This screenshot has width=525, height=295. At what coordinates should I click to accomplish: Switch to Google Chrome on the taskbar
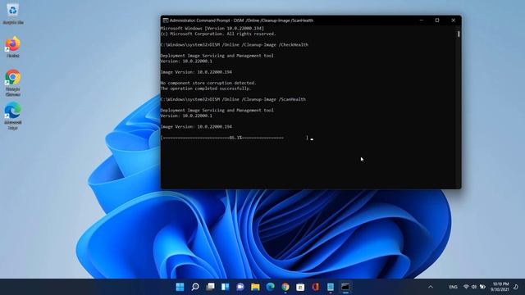285,287
